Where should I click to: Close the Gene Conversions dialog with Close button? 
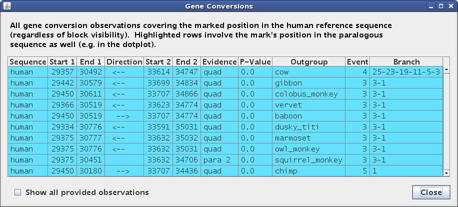[x=431, y=192]
